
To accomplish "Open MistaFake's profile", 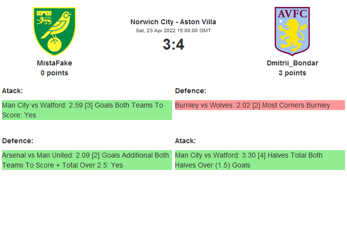I will [55, 63].
